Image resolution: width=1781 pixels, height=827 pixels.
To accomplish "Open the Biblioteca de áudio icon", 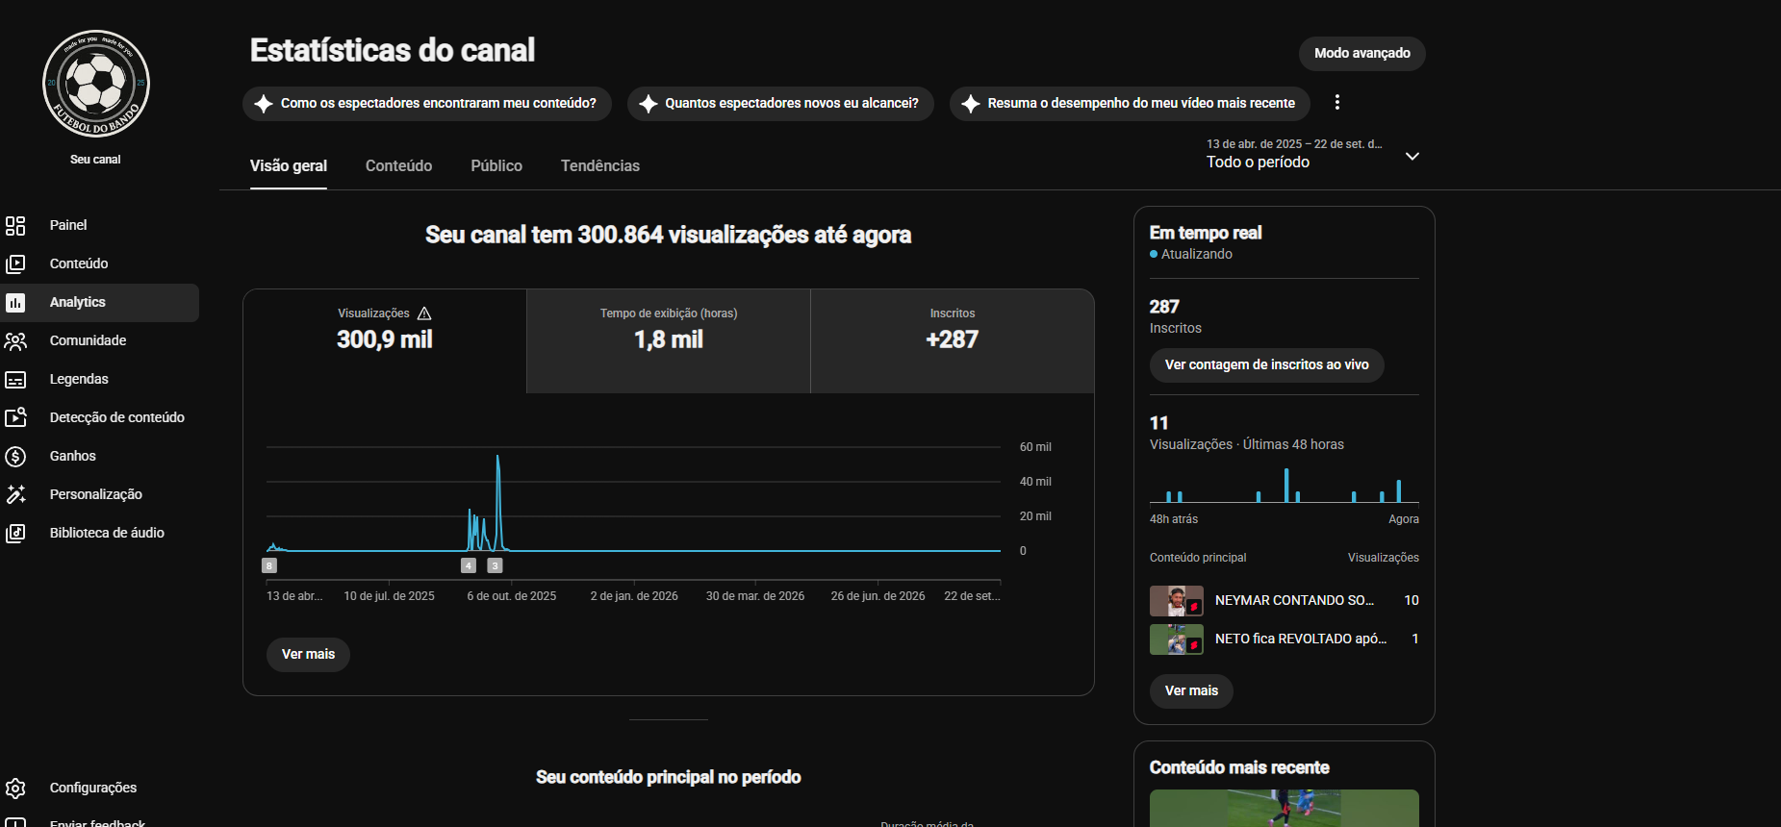I will tap(15, 533).
